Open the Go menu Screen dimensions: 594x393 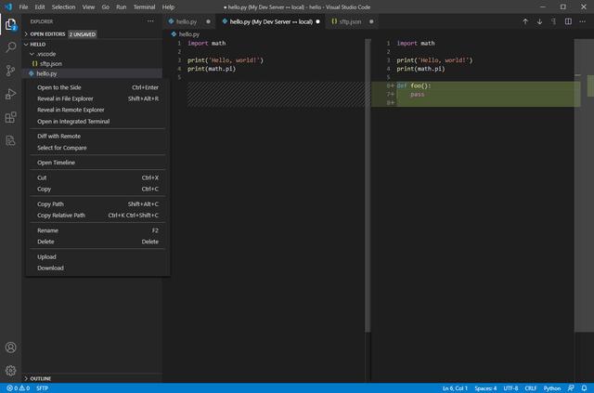(105, 7)
